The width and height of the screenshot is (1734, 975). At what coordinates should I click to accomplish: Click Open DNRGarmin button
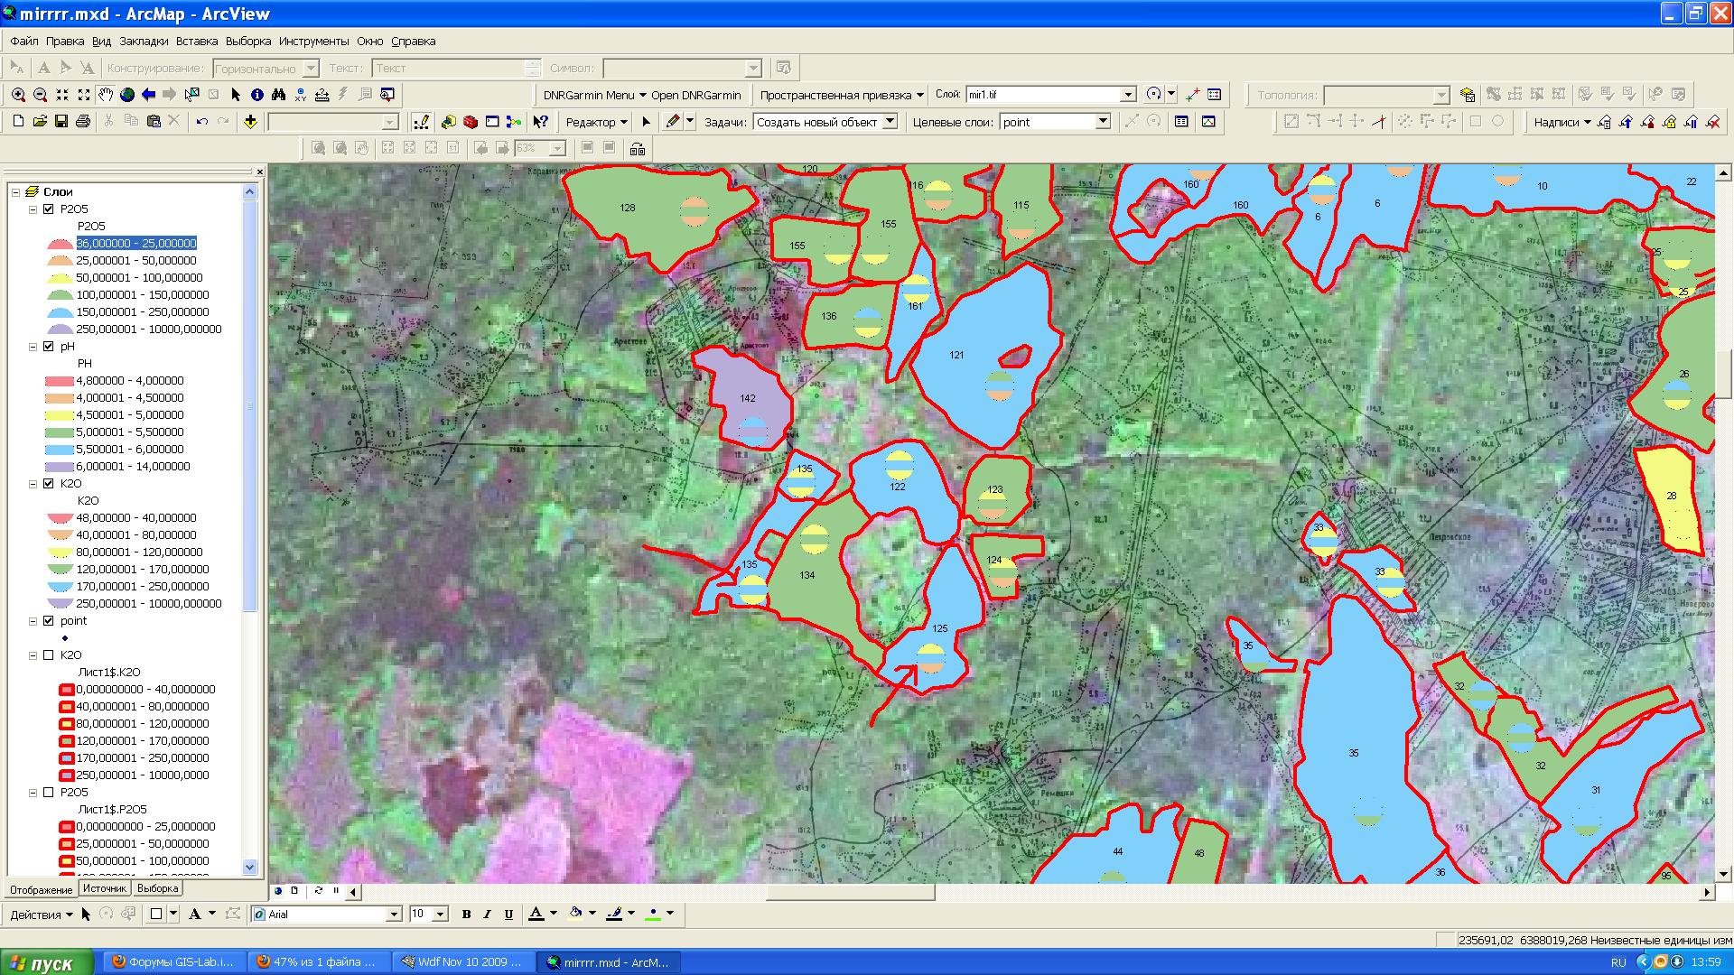coord(695,95)
